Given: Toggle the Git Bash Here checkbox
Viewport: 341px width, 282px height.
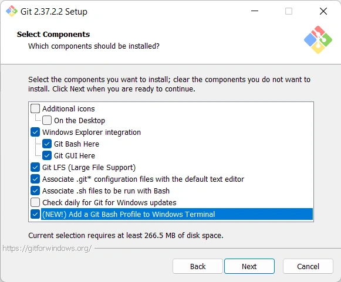Looking at the screenshot, I should pyautogui.click(x=47, y=144).
